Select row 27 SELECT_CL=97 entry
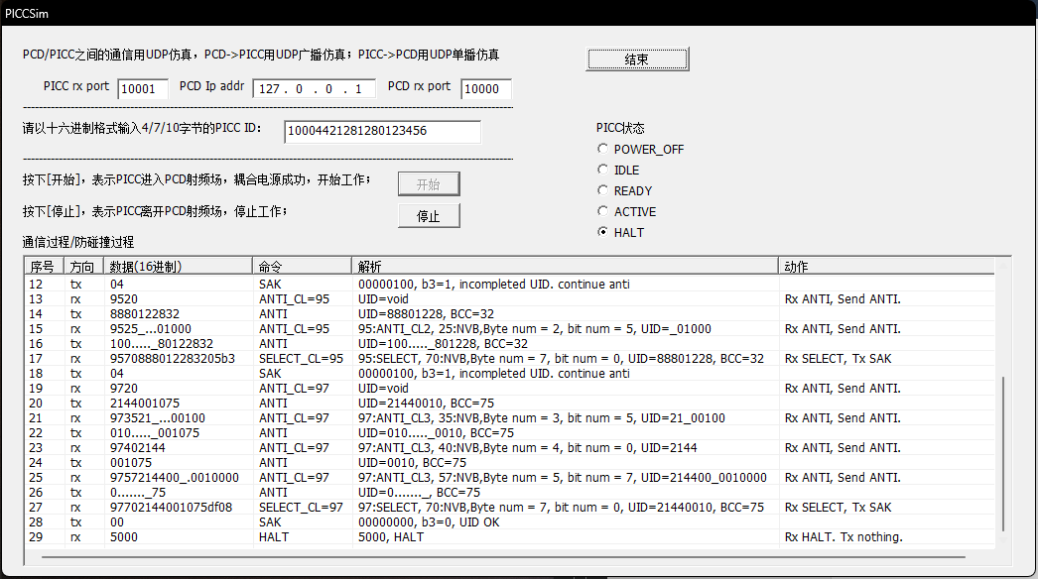Screen dimensions: 1038x579 click(x=300, y=508)
